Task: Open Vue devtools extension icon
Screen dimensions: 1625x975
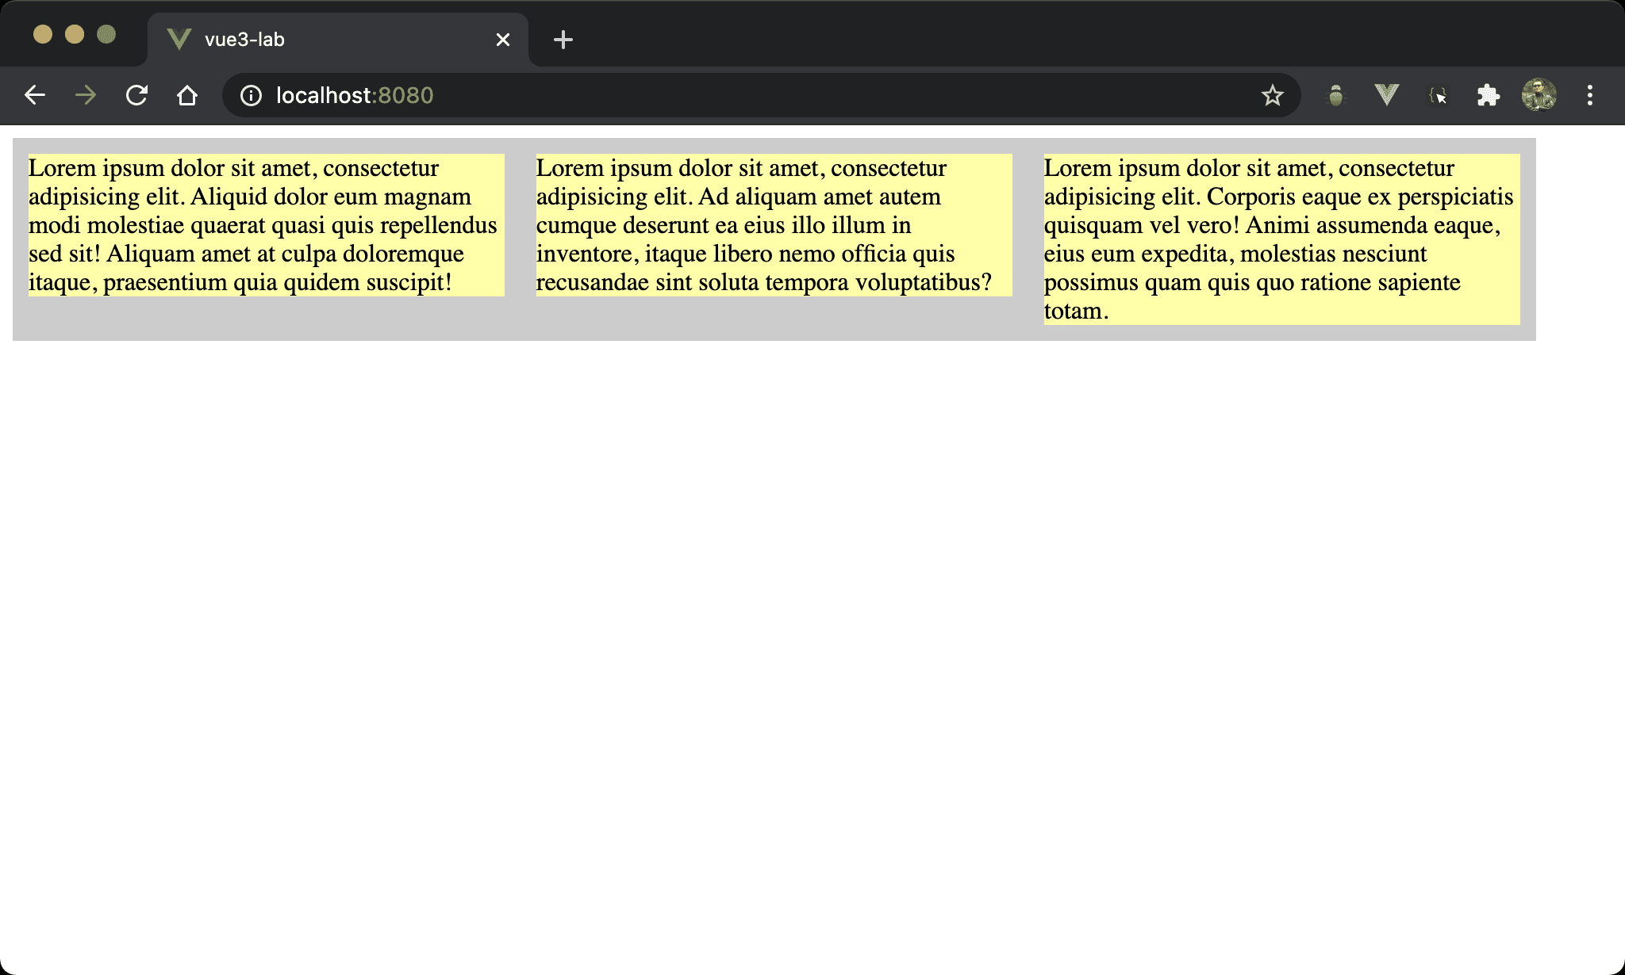Action: pyautogui.click(x=1386, y=96)
